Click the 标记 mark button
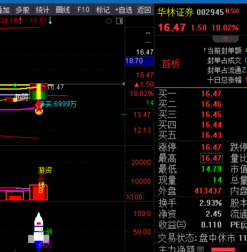 click(103, 10)
